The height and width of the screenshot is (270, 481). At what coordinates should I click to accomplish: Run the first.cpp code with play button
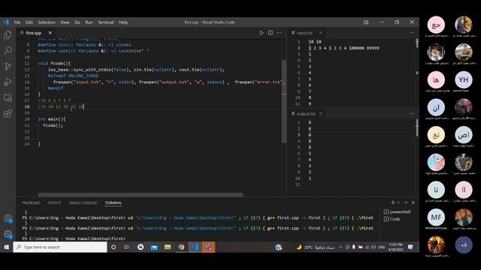(262, 33)
